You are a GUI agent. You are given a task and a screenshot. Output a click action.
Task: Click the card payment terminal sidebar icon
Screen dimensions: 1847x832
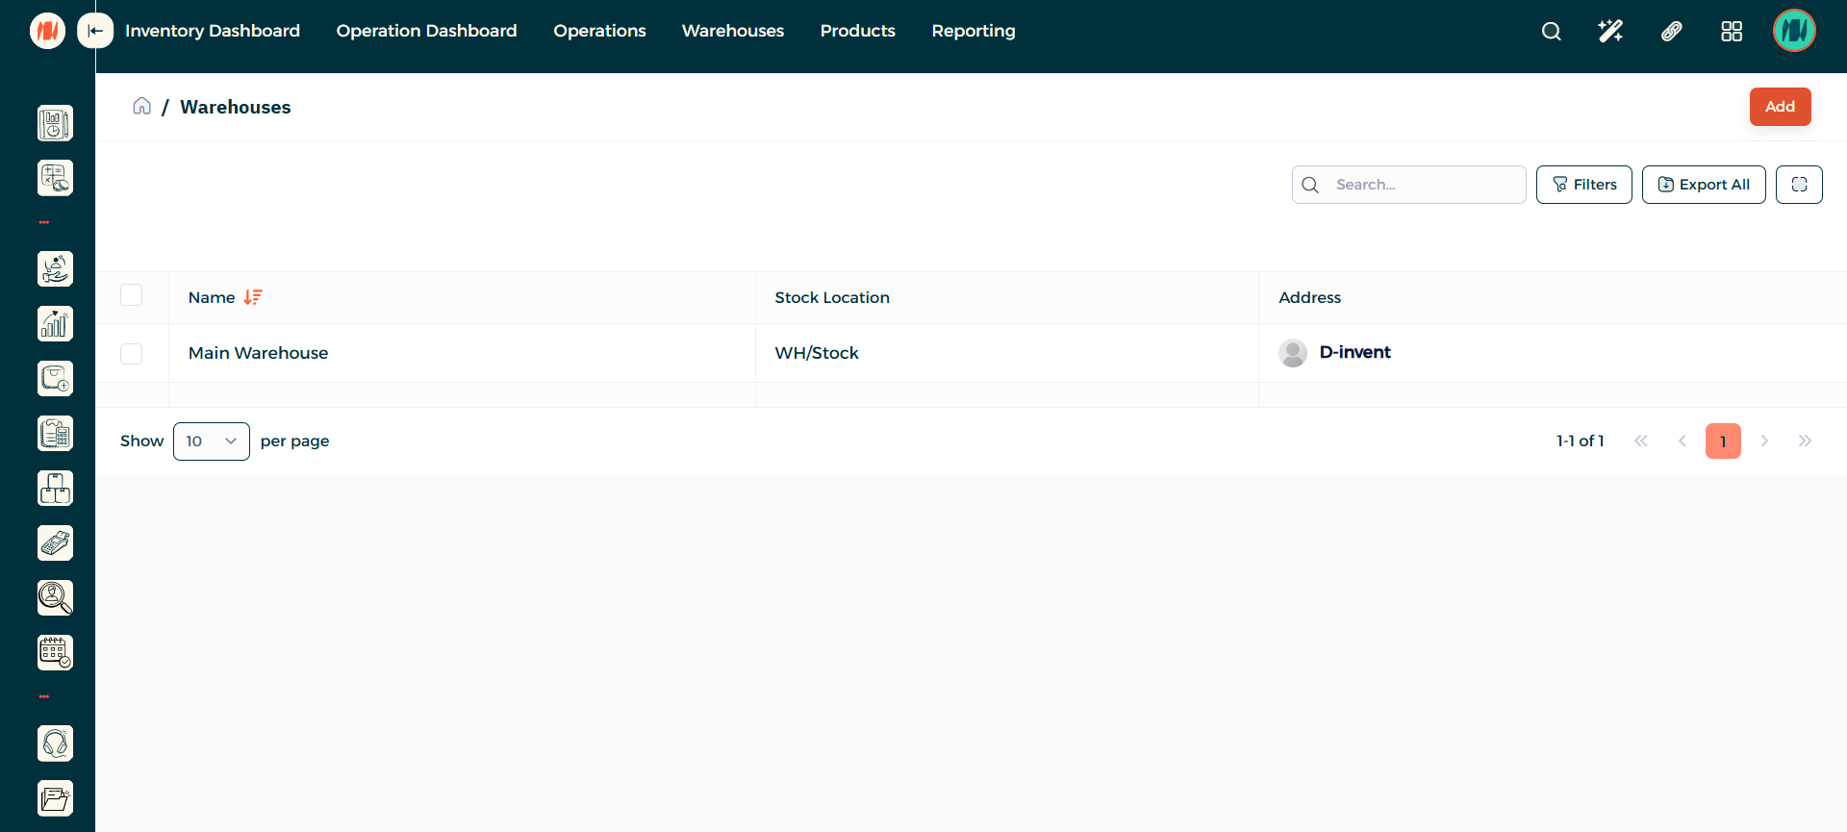click(55, 543)
